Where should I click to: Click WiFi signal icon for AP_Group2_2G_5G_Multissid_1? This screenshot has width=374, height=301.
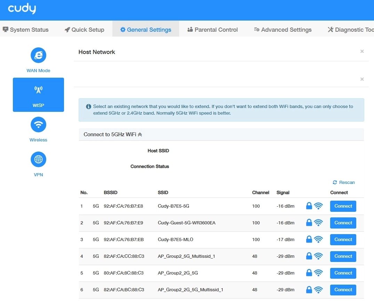318,290
